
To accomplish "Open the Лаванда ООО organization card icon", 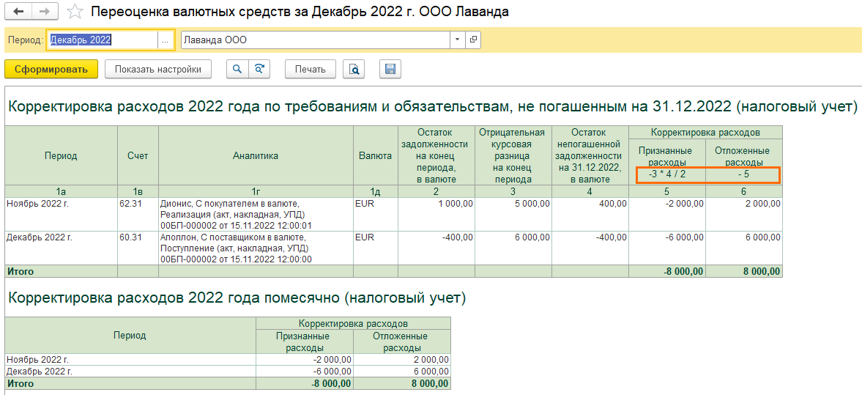I will coord(473,40).
